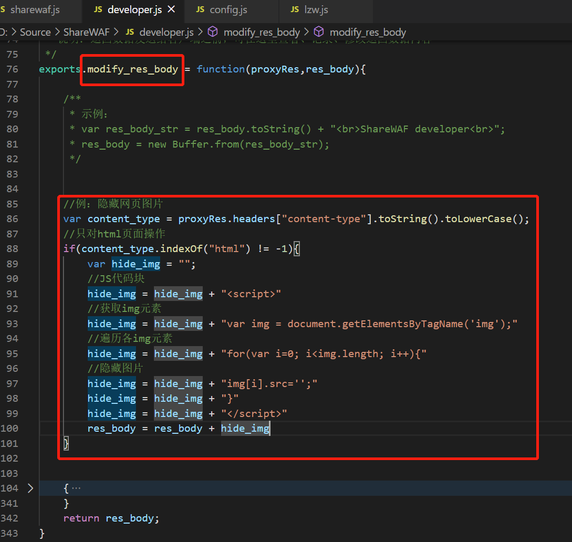Click 'function' keyword on line 76
572x542 pixels.
tap(221, 69)
